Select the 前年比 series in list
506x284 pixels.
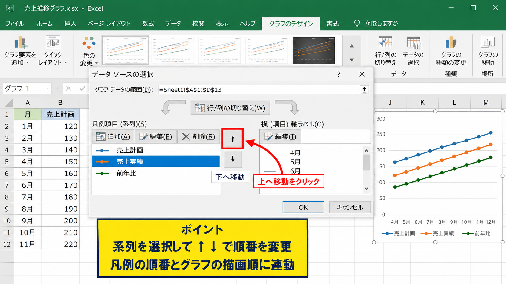pos(156,173)
